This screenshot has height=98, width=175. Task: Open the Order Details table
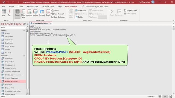10,46
